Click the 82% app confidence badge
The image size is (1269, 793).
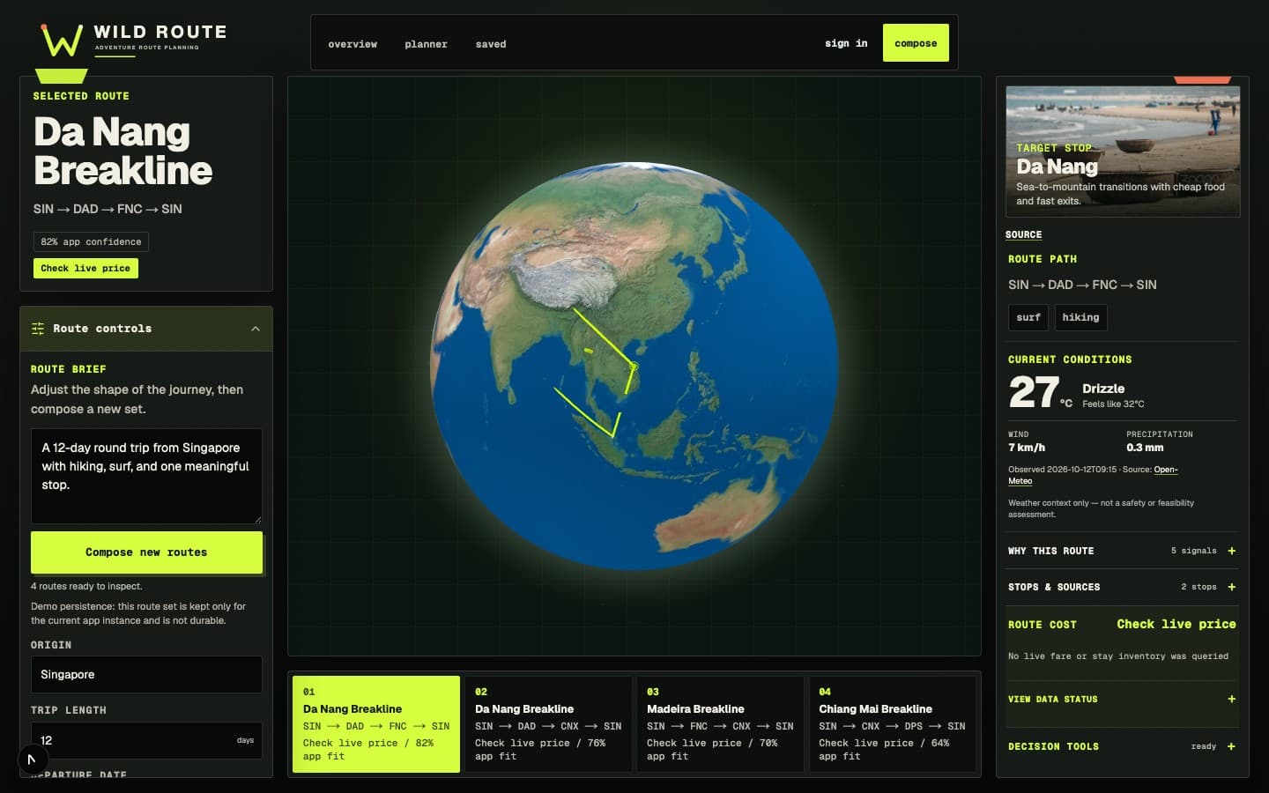[91, 241]
